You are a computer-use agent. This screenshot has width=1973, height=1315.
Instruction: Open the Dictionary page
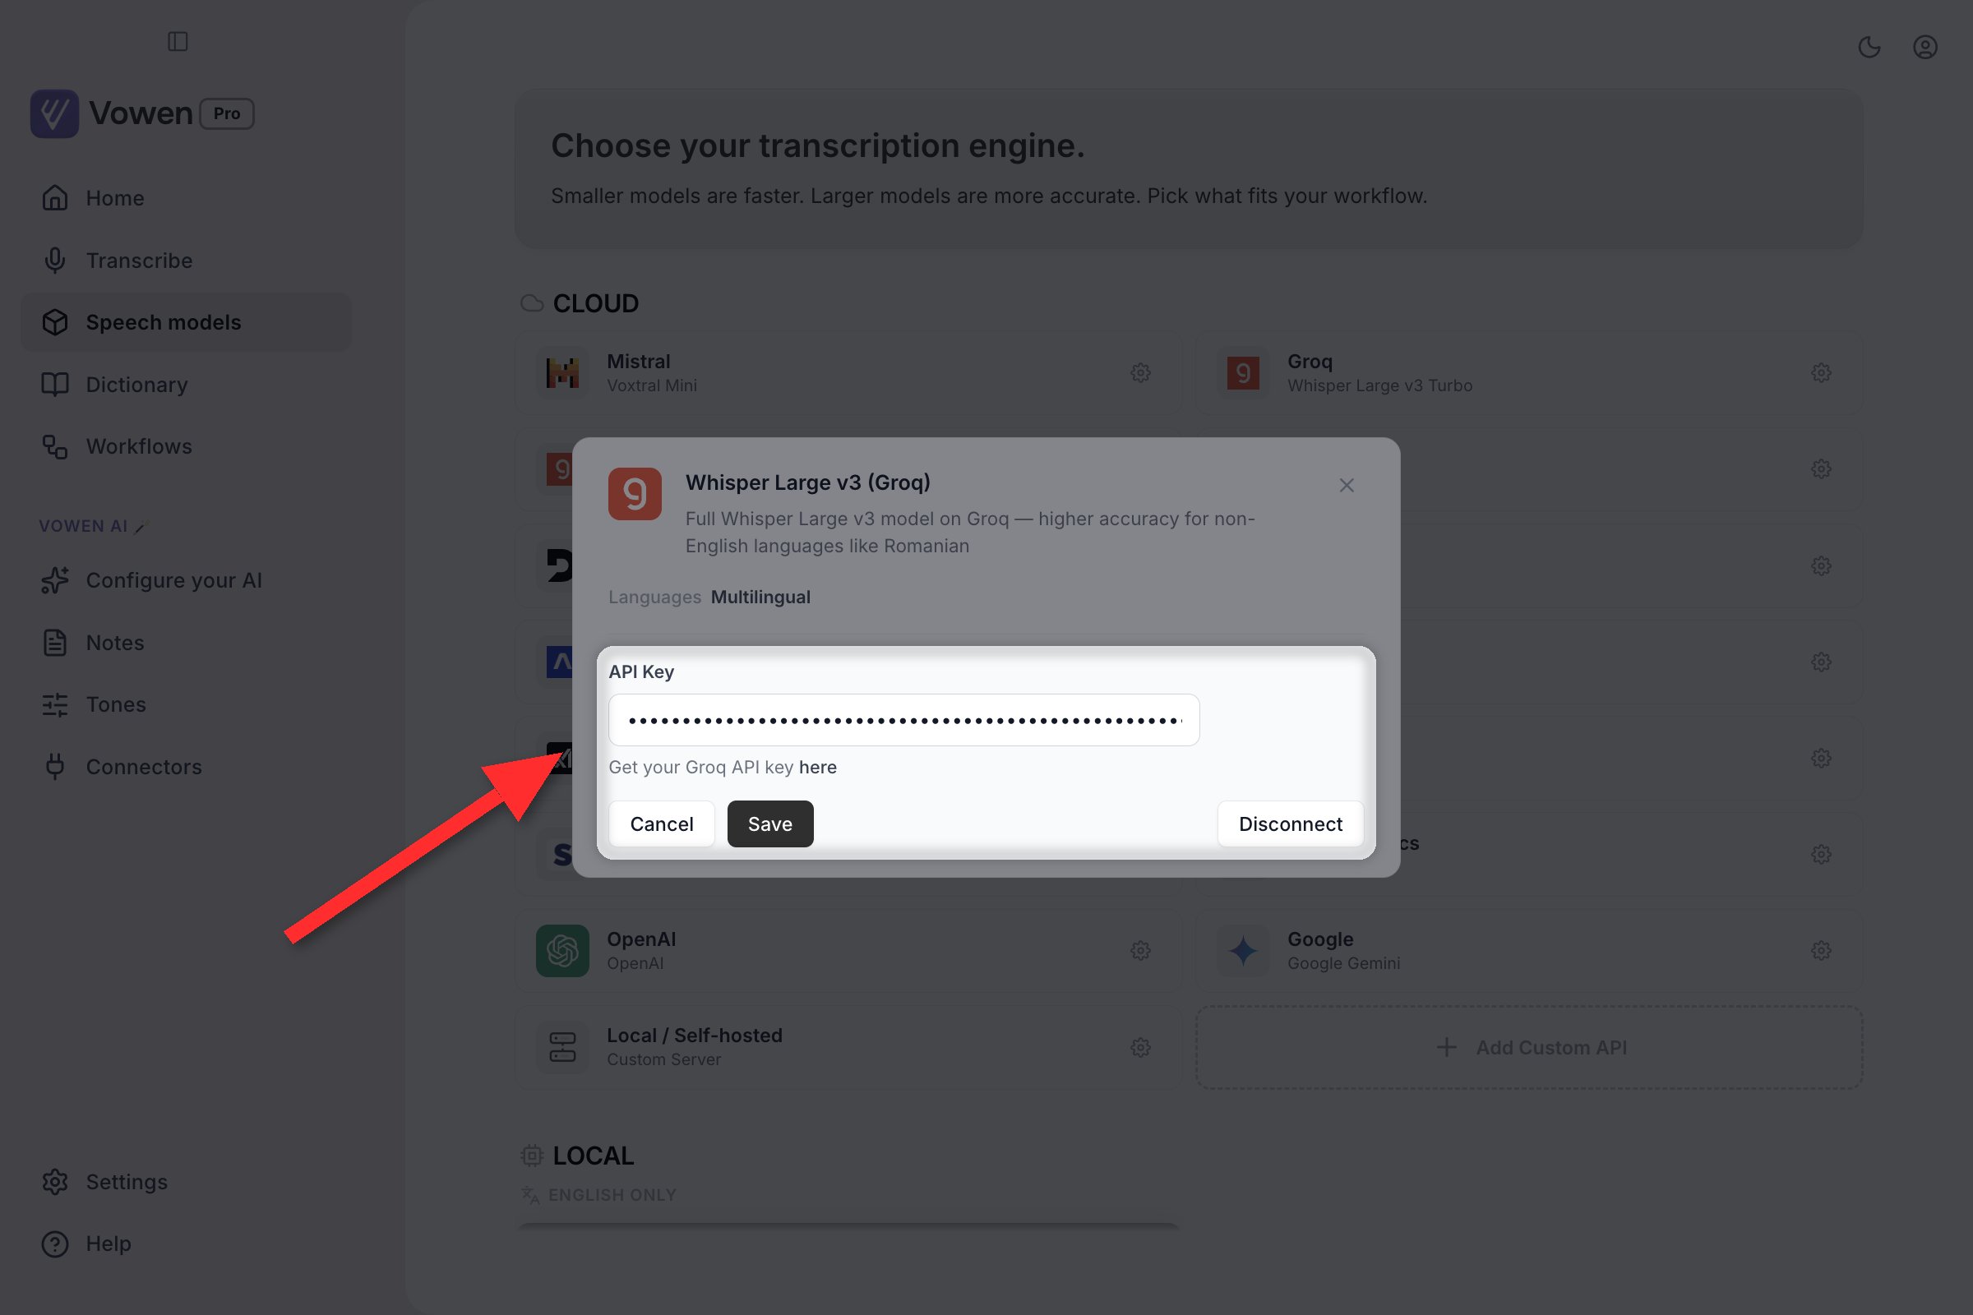click(187, 384)
